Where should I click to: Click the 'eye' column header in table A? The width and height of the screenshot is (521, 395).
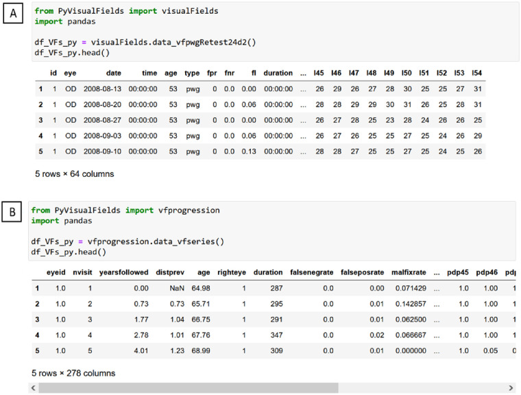(x=70, y=73)
